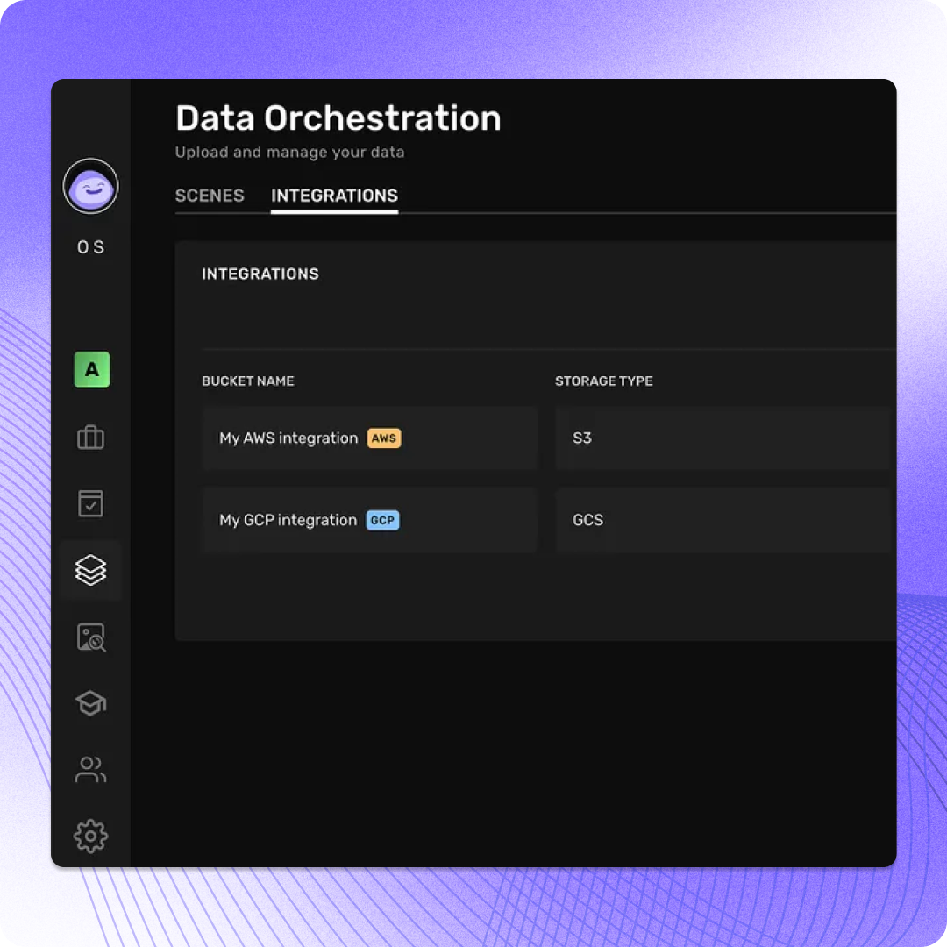This screenshot has width=947, height=947.
Task: Select the GCS storage type cell
Action: point(723,521)
